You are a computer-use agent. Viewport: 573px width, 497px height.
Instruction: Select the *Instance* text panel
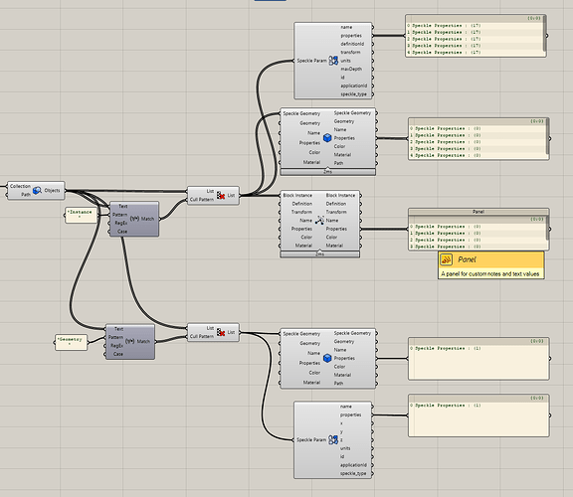(81, 215)
